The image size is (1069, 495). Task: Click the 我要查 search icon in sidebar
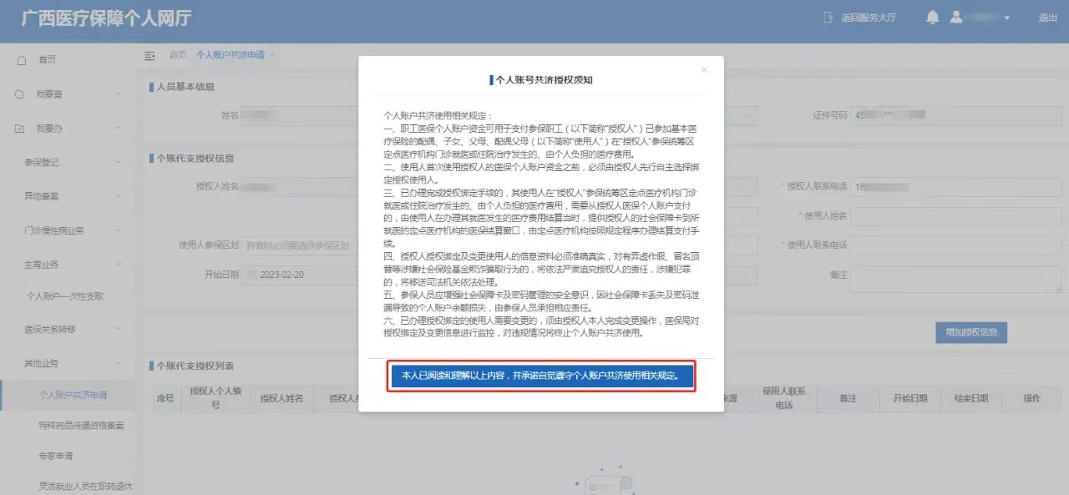click(20, 94)
